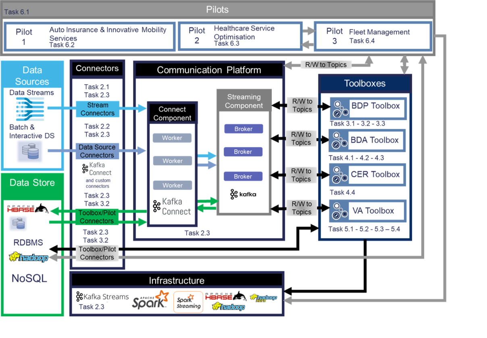Click the gears icon beside CER Toolbox
The height and width of the screenshot is (338, 487).
coord(341,176)
